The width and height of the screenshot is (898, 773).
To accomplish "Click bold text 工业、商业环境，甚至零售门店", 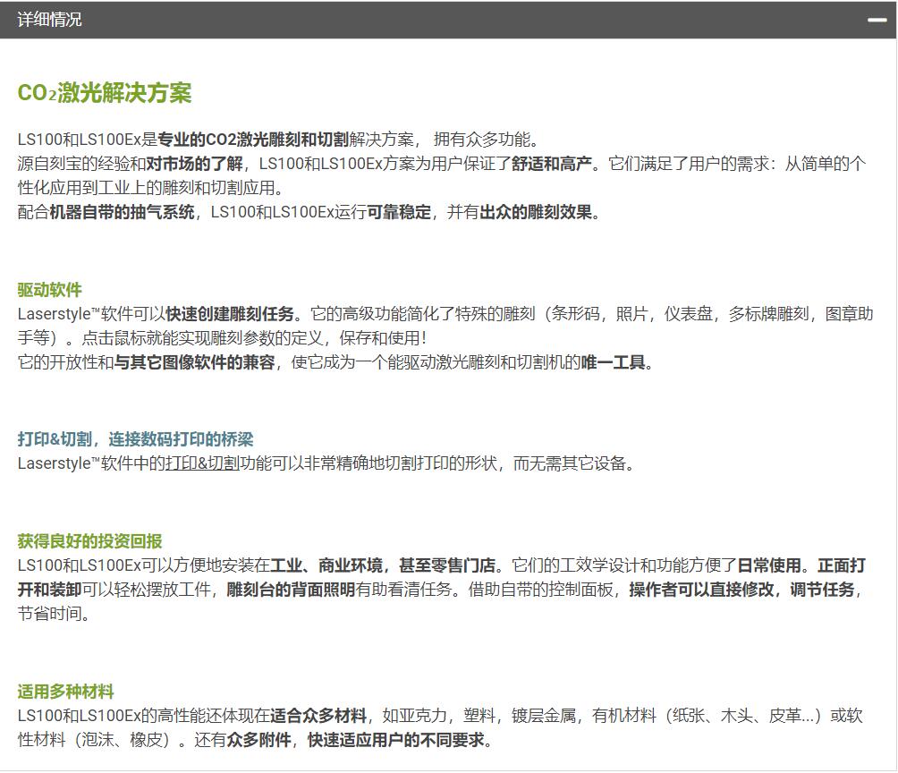I will [x=383, y=565].
